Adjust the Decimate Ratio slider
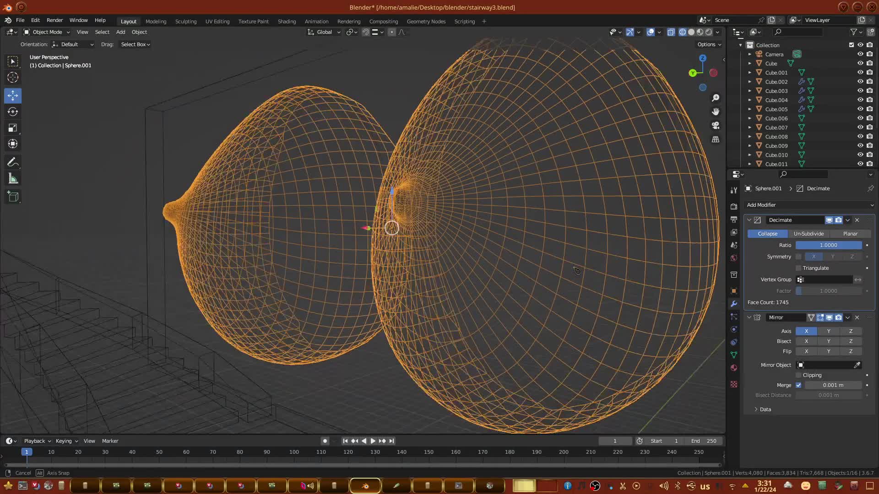 [x=828, y=245]
